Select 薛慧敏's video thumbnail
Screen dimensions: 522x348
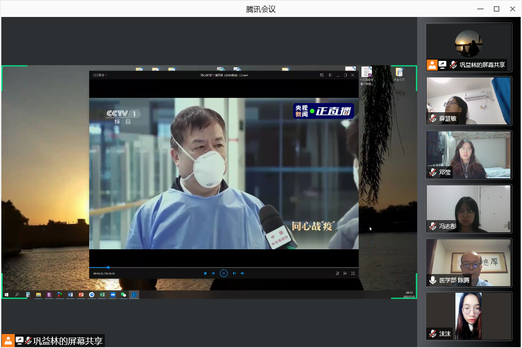(469, 101)
